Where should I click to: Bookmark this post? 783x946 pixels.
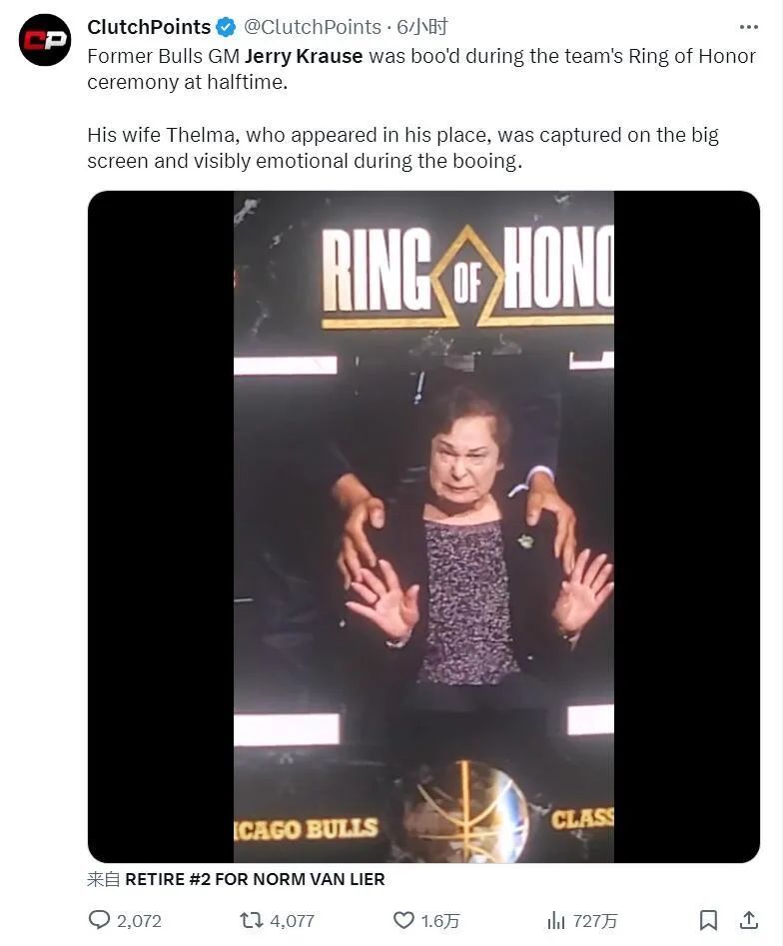[x=708, y=920]
